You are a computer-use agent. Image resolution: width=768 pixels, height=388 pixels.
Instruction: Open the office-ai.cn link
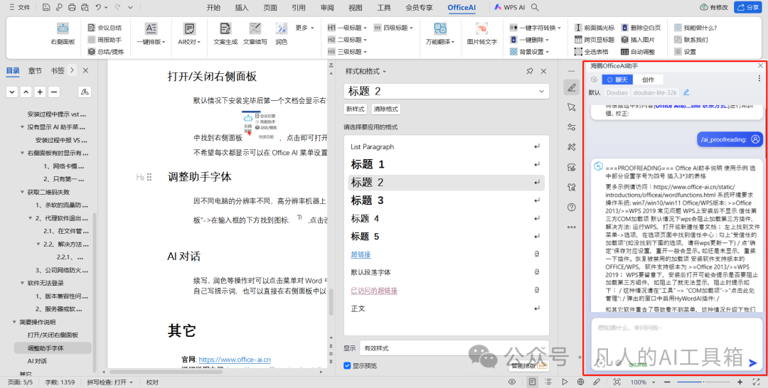tap(235, 360)
